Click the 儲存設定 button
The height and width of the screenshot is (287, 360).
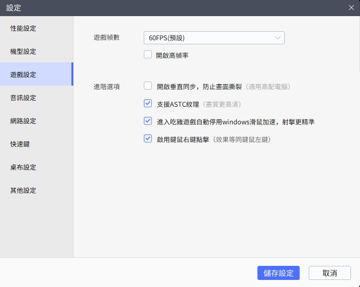pos(278,273)
